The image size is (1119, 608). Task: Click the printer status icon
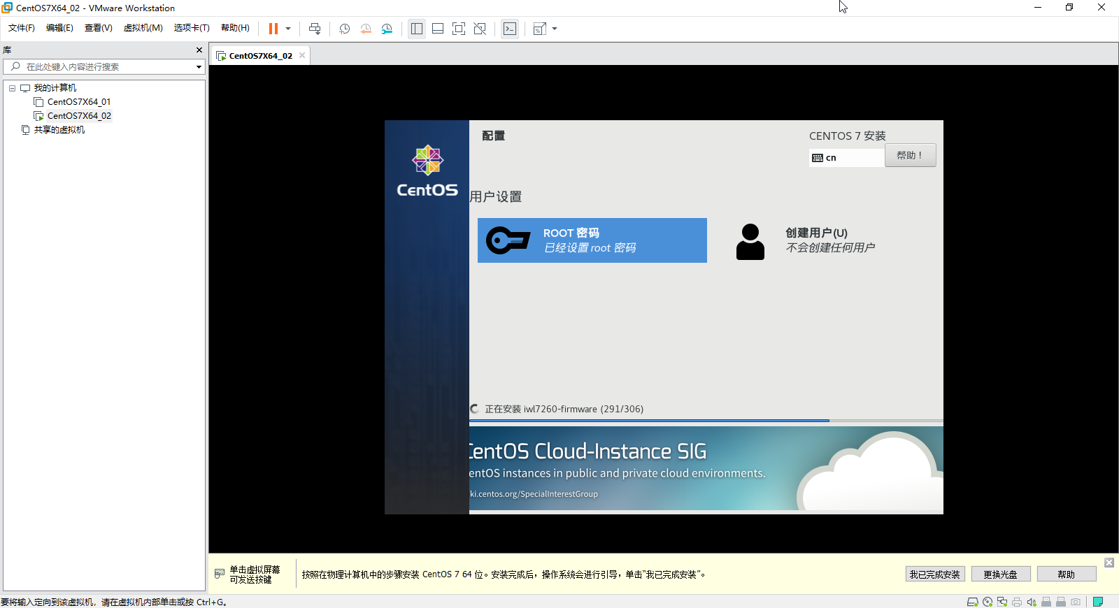pos(1017,602)
